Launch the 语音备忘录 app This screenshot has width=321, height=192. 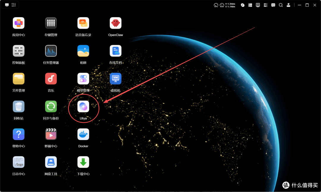coord(83,23)
